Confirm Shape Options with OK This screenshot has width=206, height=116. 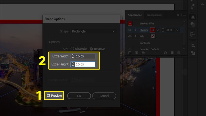tap(79, 96)
